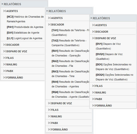This screenshot has width=137, height=134.
Task: Click the plus icon beside rightmost FORMULÁRIO
Action: 93,106
